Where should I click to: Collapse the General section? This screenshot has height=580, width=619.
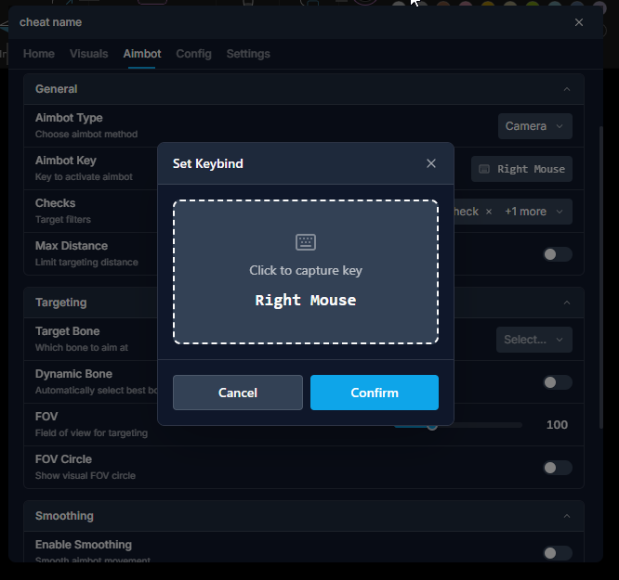pyautogui.click(x=567, y=89)
